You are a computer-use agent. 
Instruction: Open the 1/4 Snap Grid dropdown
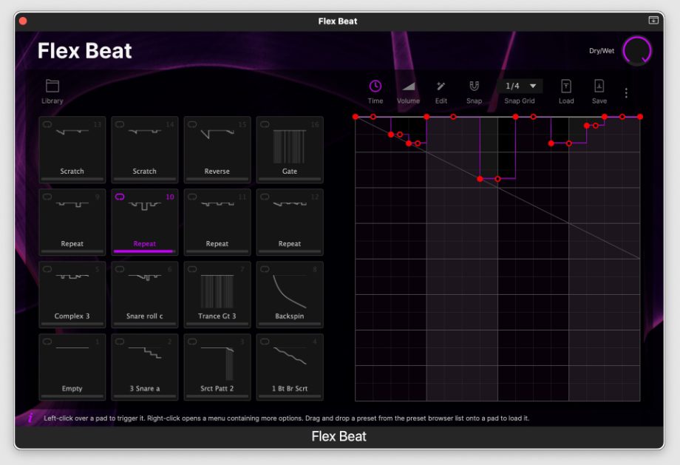click(x=520, y=86)
